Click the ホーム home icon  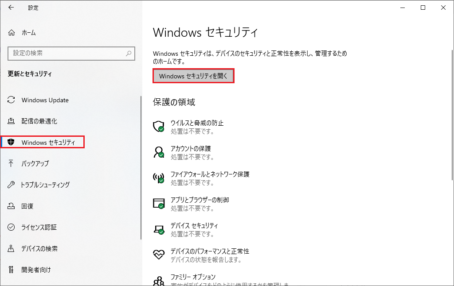(x=12, y=33)
